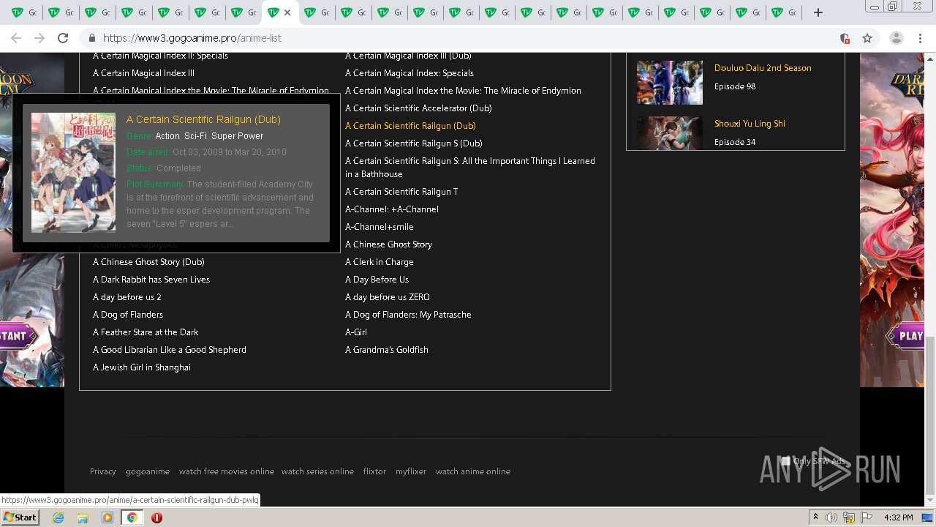This screenshot has height=527, width=936.
Task: Open A Certain Magical Index II: Specials
Action: [160, 56]
